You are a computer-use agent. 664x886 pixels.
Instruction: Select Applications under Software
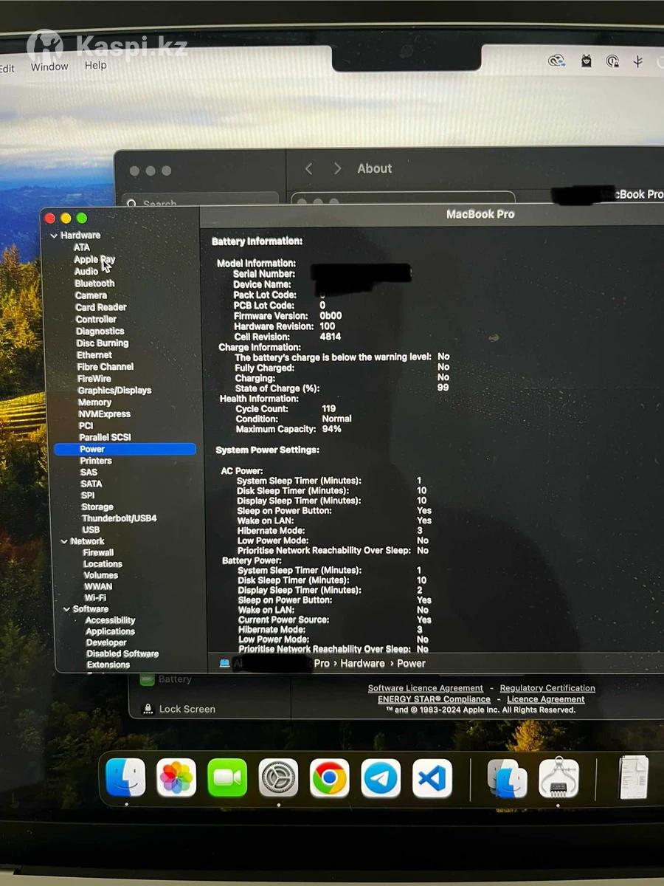pos(110,631)
